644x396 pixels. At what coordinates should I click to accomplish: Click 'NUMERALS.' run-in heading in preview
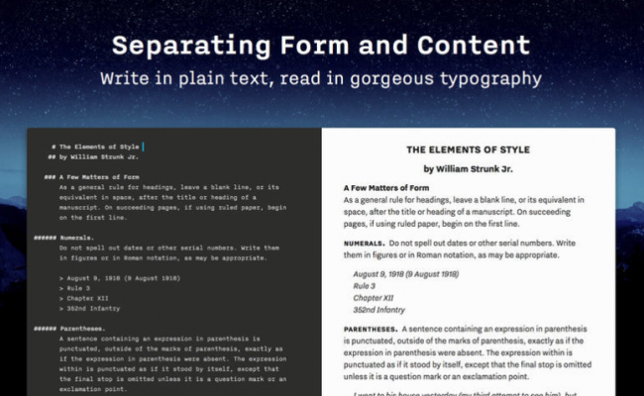tap(365, 244)
